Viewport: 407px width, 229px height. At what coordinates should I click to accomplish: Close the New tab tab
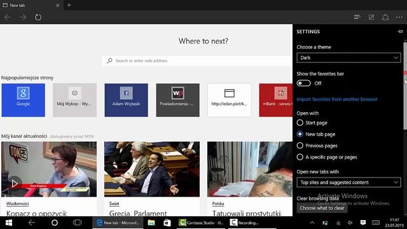[58, 5]
